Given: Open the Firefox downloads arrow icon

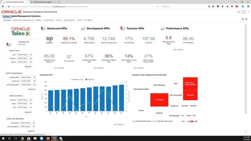Looking at the screenshot, I should [x=222, y=6].
